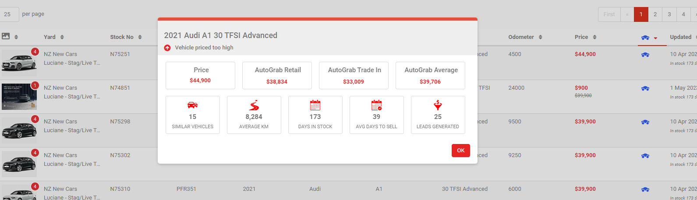Click the $44,900 price in the N75251 row
This screenshot has width=697, height=200.
click(585, 54)
